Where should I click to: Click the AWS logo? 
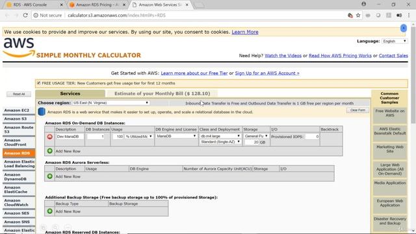pyautogui.click(x=19, y=47)
